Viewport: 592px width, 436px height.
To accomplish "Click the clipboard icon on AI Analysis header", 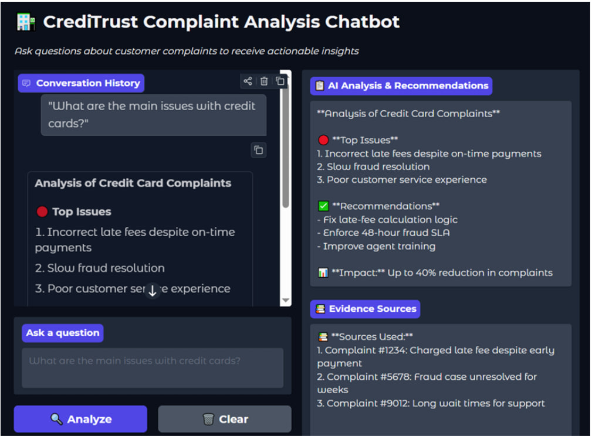I will click(x=319, y=86).
